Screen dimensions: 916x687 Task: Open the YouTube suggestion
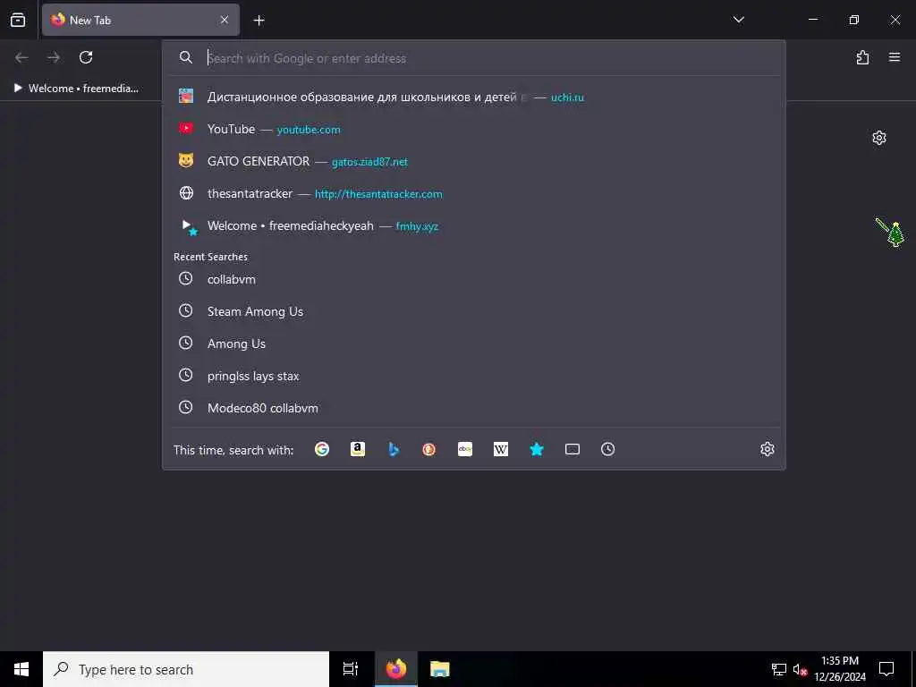(x=474, y=129)
